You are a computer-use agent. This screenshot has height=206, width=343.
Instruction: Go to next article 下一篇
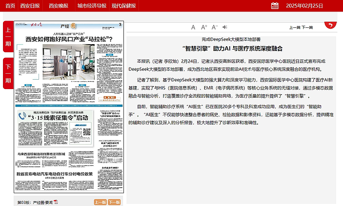tap(307, 27)
